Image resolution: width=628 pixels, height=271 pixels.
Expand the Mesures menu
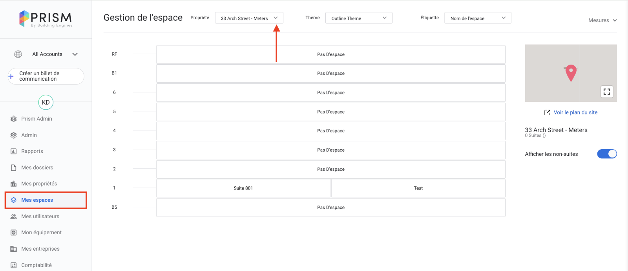602,20
